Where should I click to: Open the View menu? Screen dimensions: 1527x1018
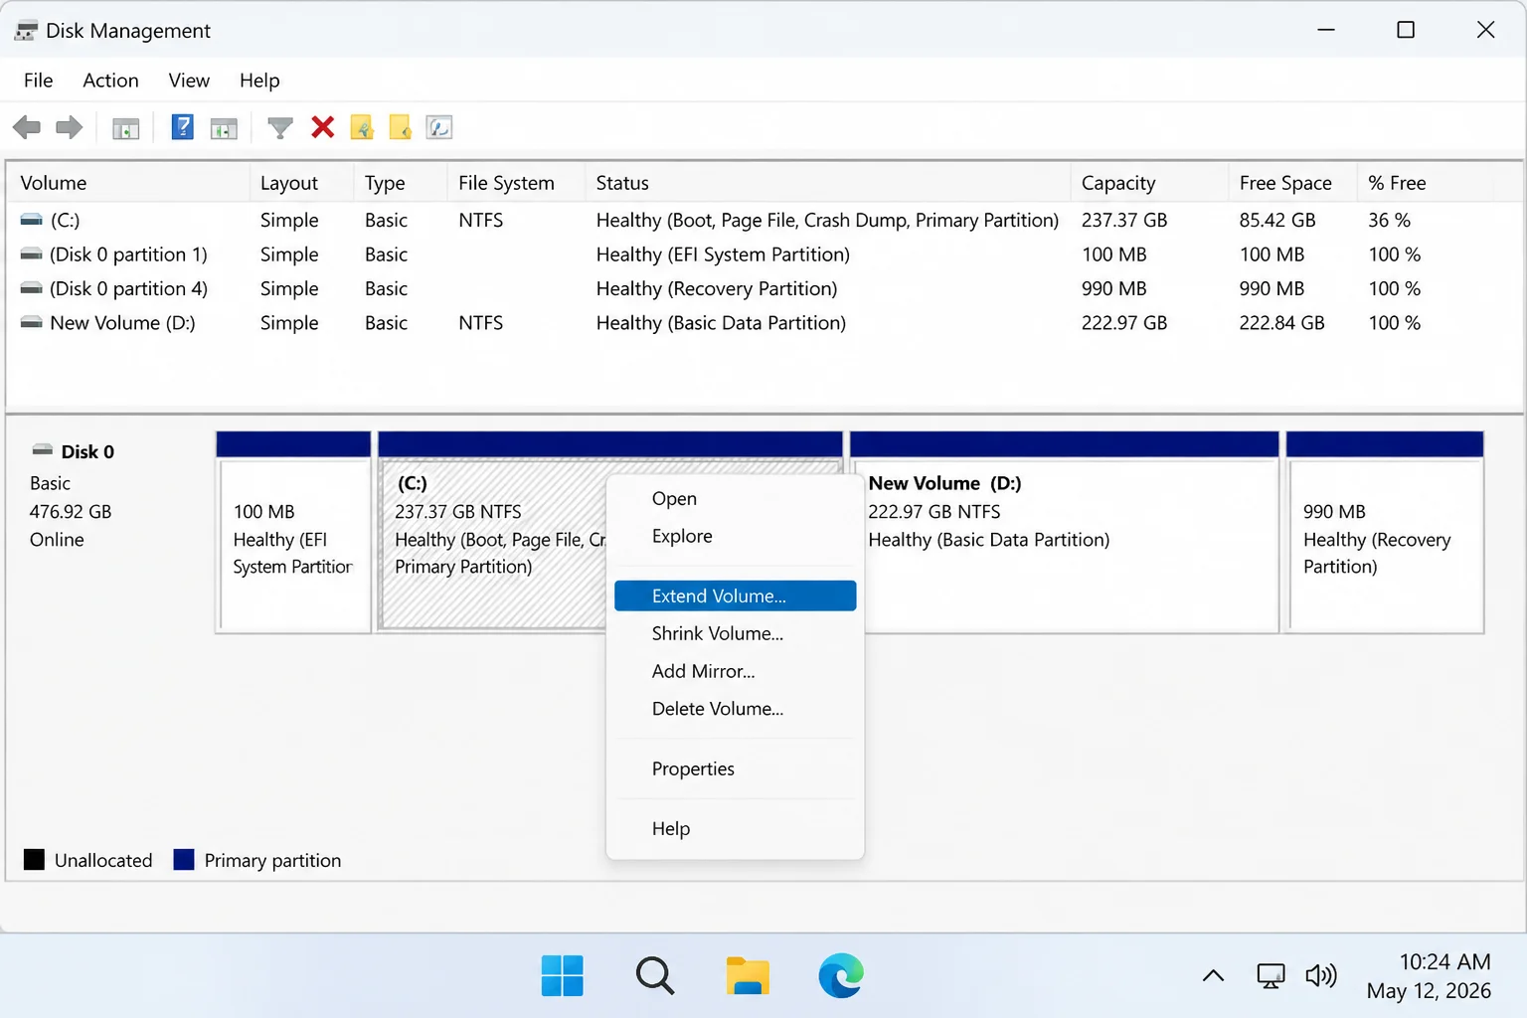(x=189, y=81)
